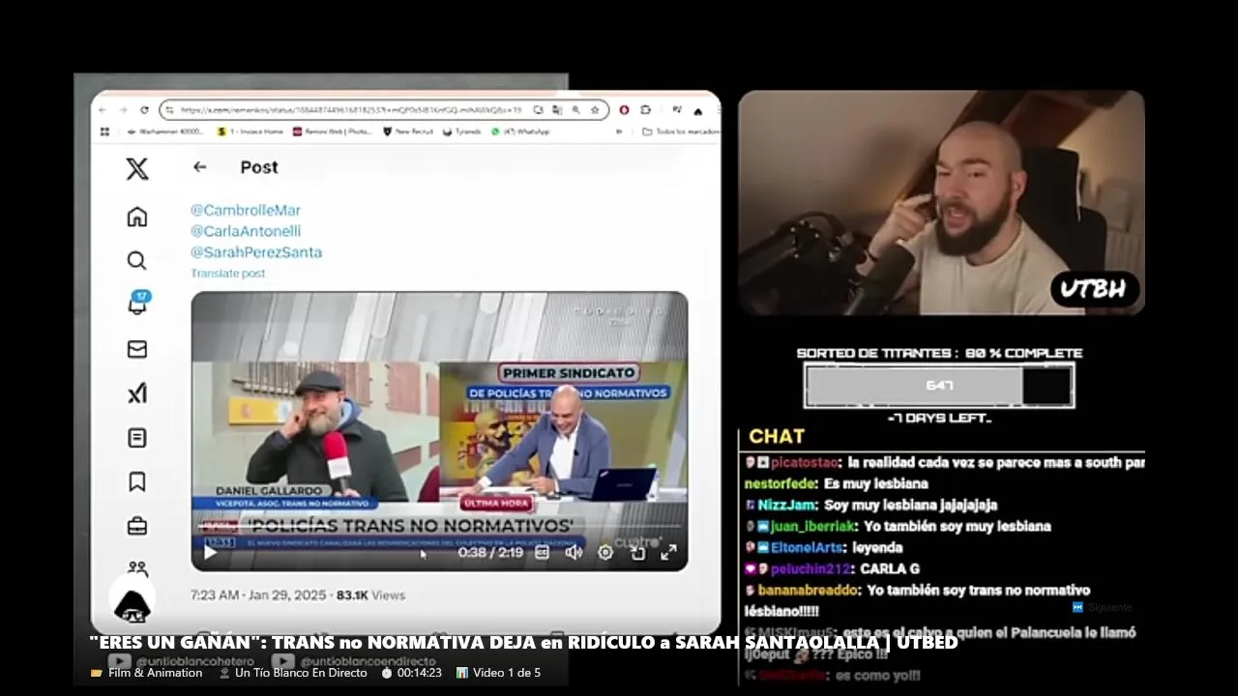Open the Tyranids bookmark
Screen dimensions: 1238x696
click(x=462, y=131)
